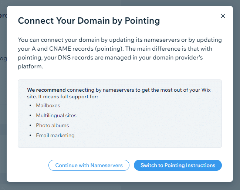Click the bullet dot beside Multilingual sites
240x190 pixels.
(30, 116)
